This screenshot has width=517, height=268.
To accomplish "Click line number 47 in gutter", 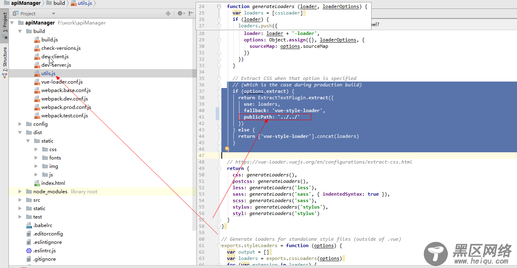I will 201,155.
